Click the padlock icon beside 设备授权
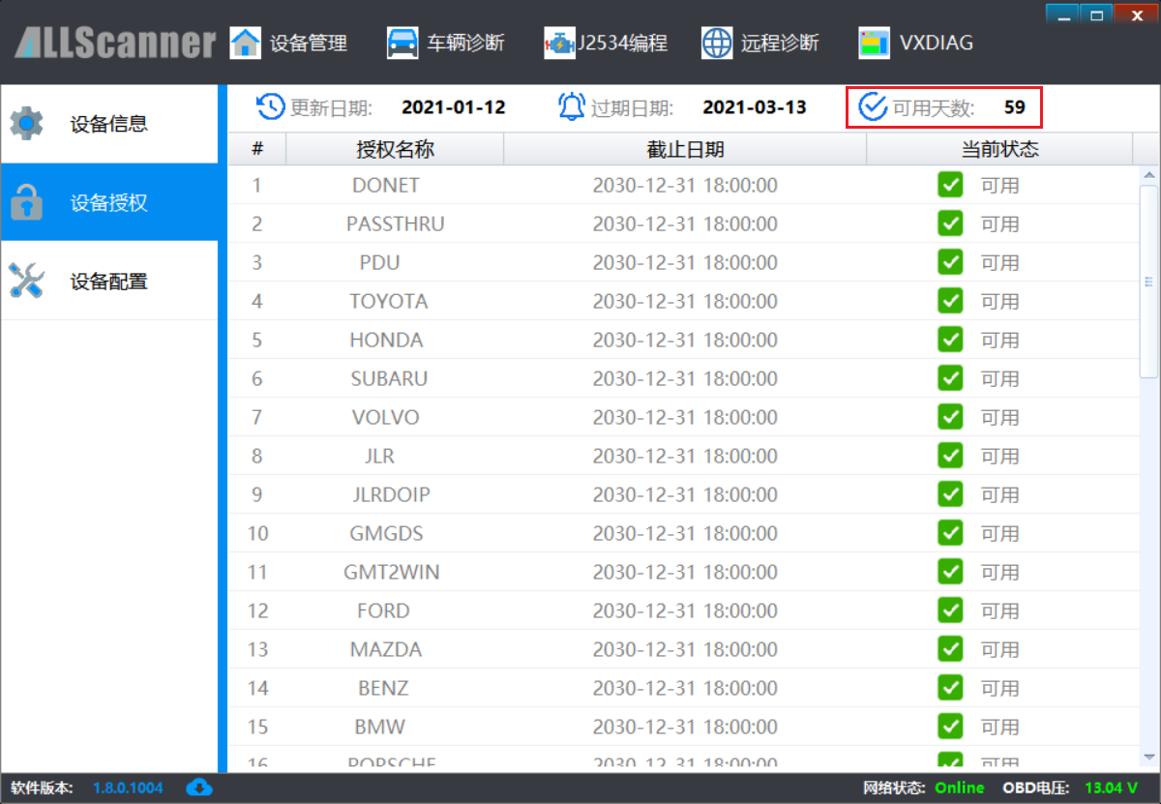The height and width of the screenshot is (804, 1161). (27, 203)
